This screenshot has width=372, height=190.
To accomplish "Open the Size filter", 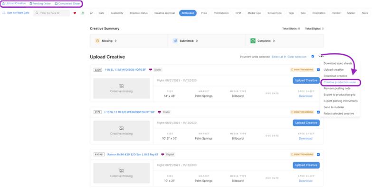I will [x=303, y=13].
